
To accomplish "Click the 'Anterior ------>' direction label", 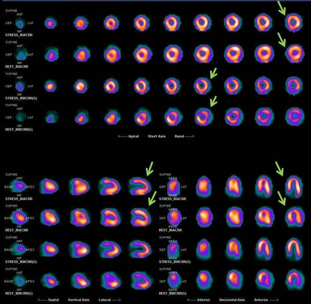I will pos(266,300).
